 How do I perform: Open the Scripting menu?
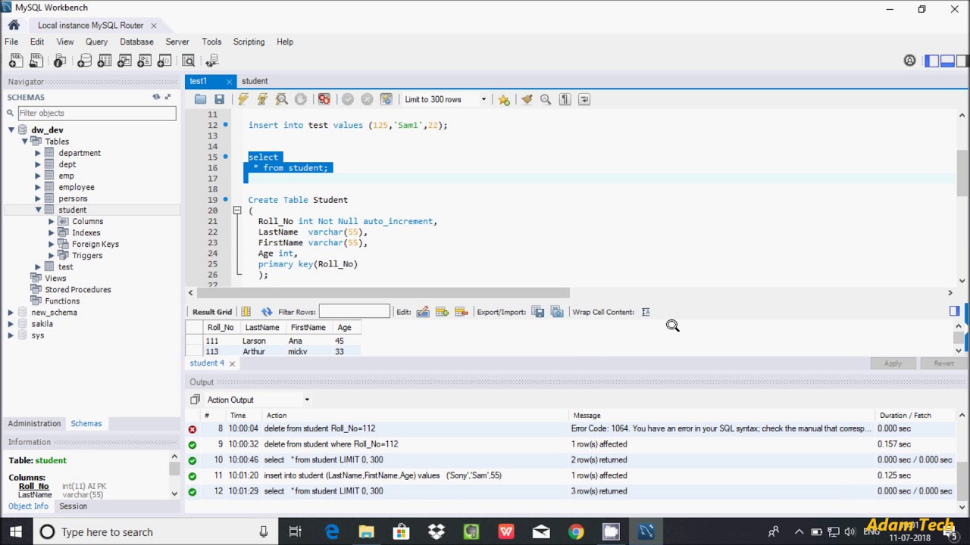pyautogui.click(x=249, y=42)
